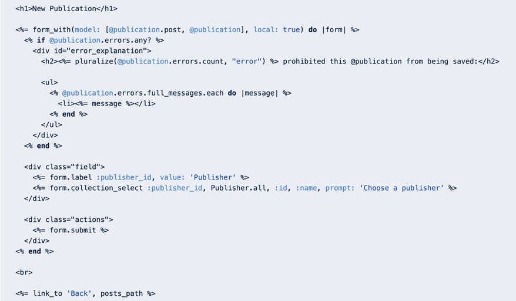Click the div class "field" line

[x=64, y=167]
